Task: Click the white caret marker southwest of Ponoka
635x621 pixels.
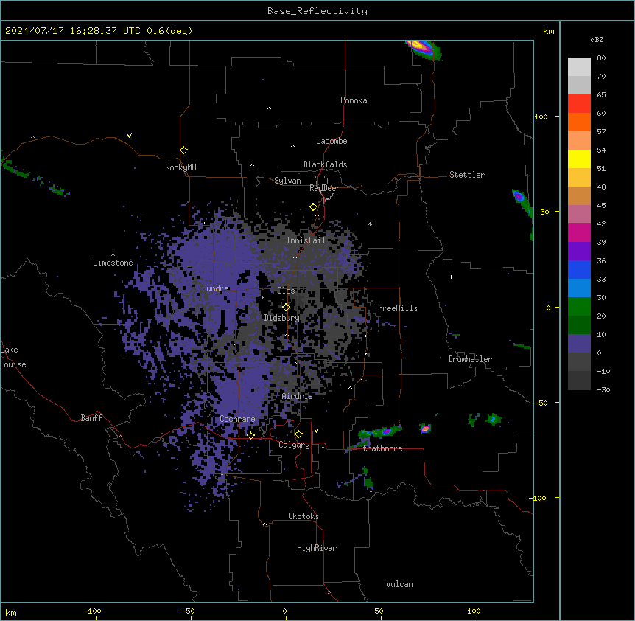Action: 270,108
